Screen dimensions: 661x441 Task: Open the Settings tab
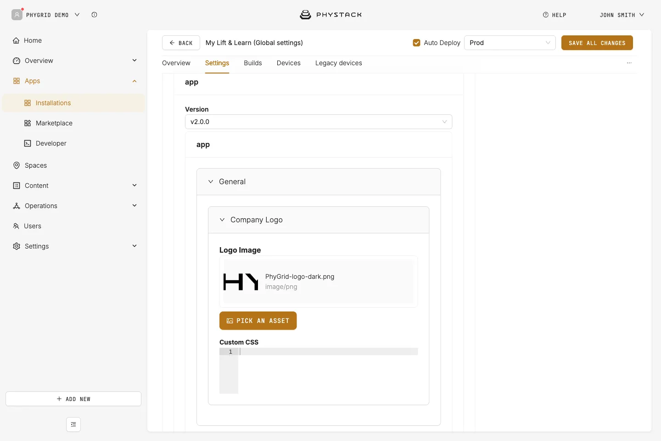[217, 63]
